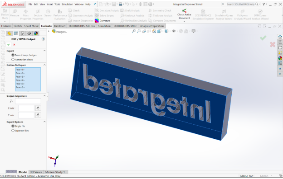Click the Y axis input field
Screen dimensions: 283x179
[x=26, y=115]
